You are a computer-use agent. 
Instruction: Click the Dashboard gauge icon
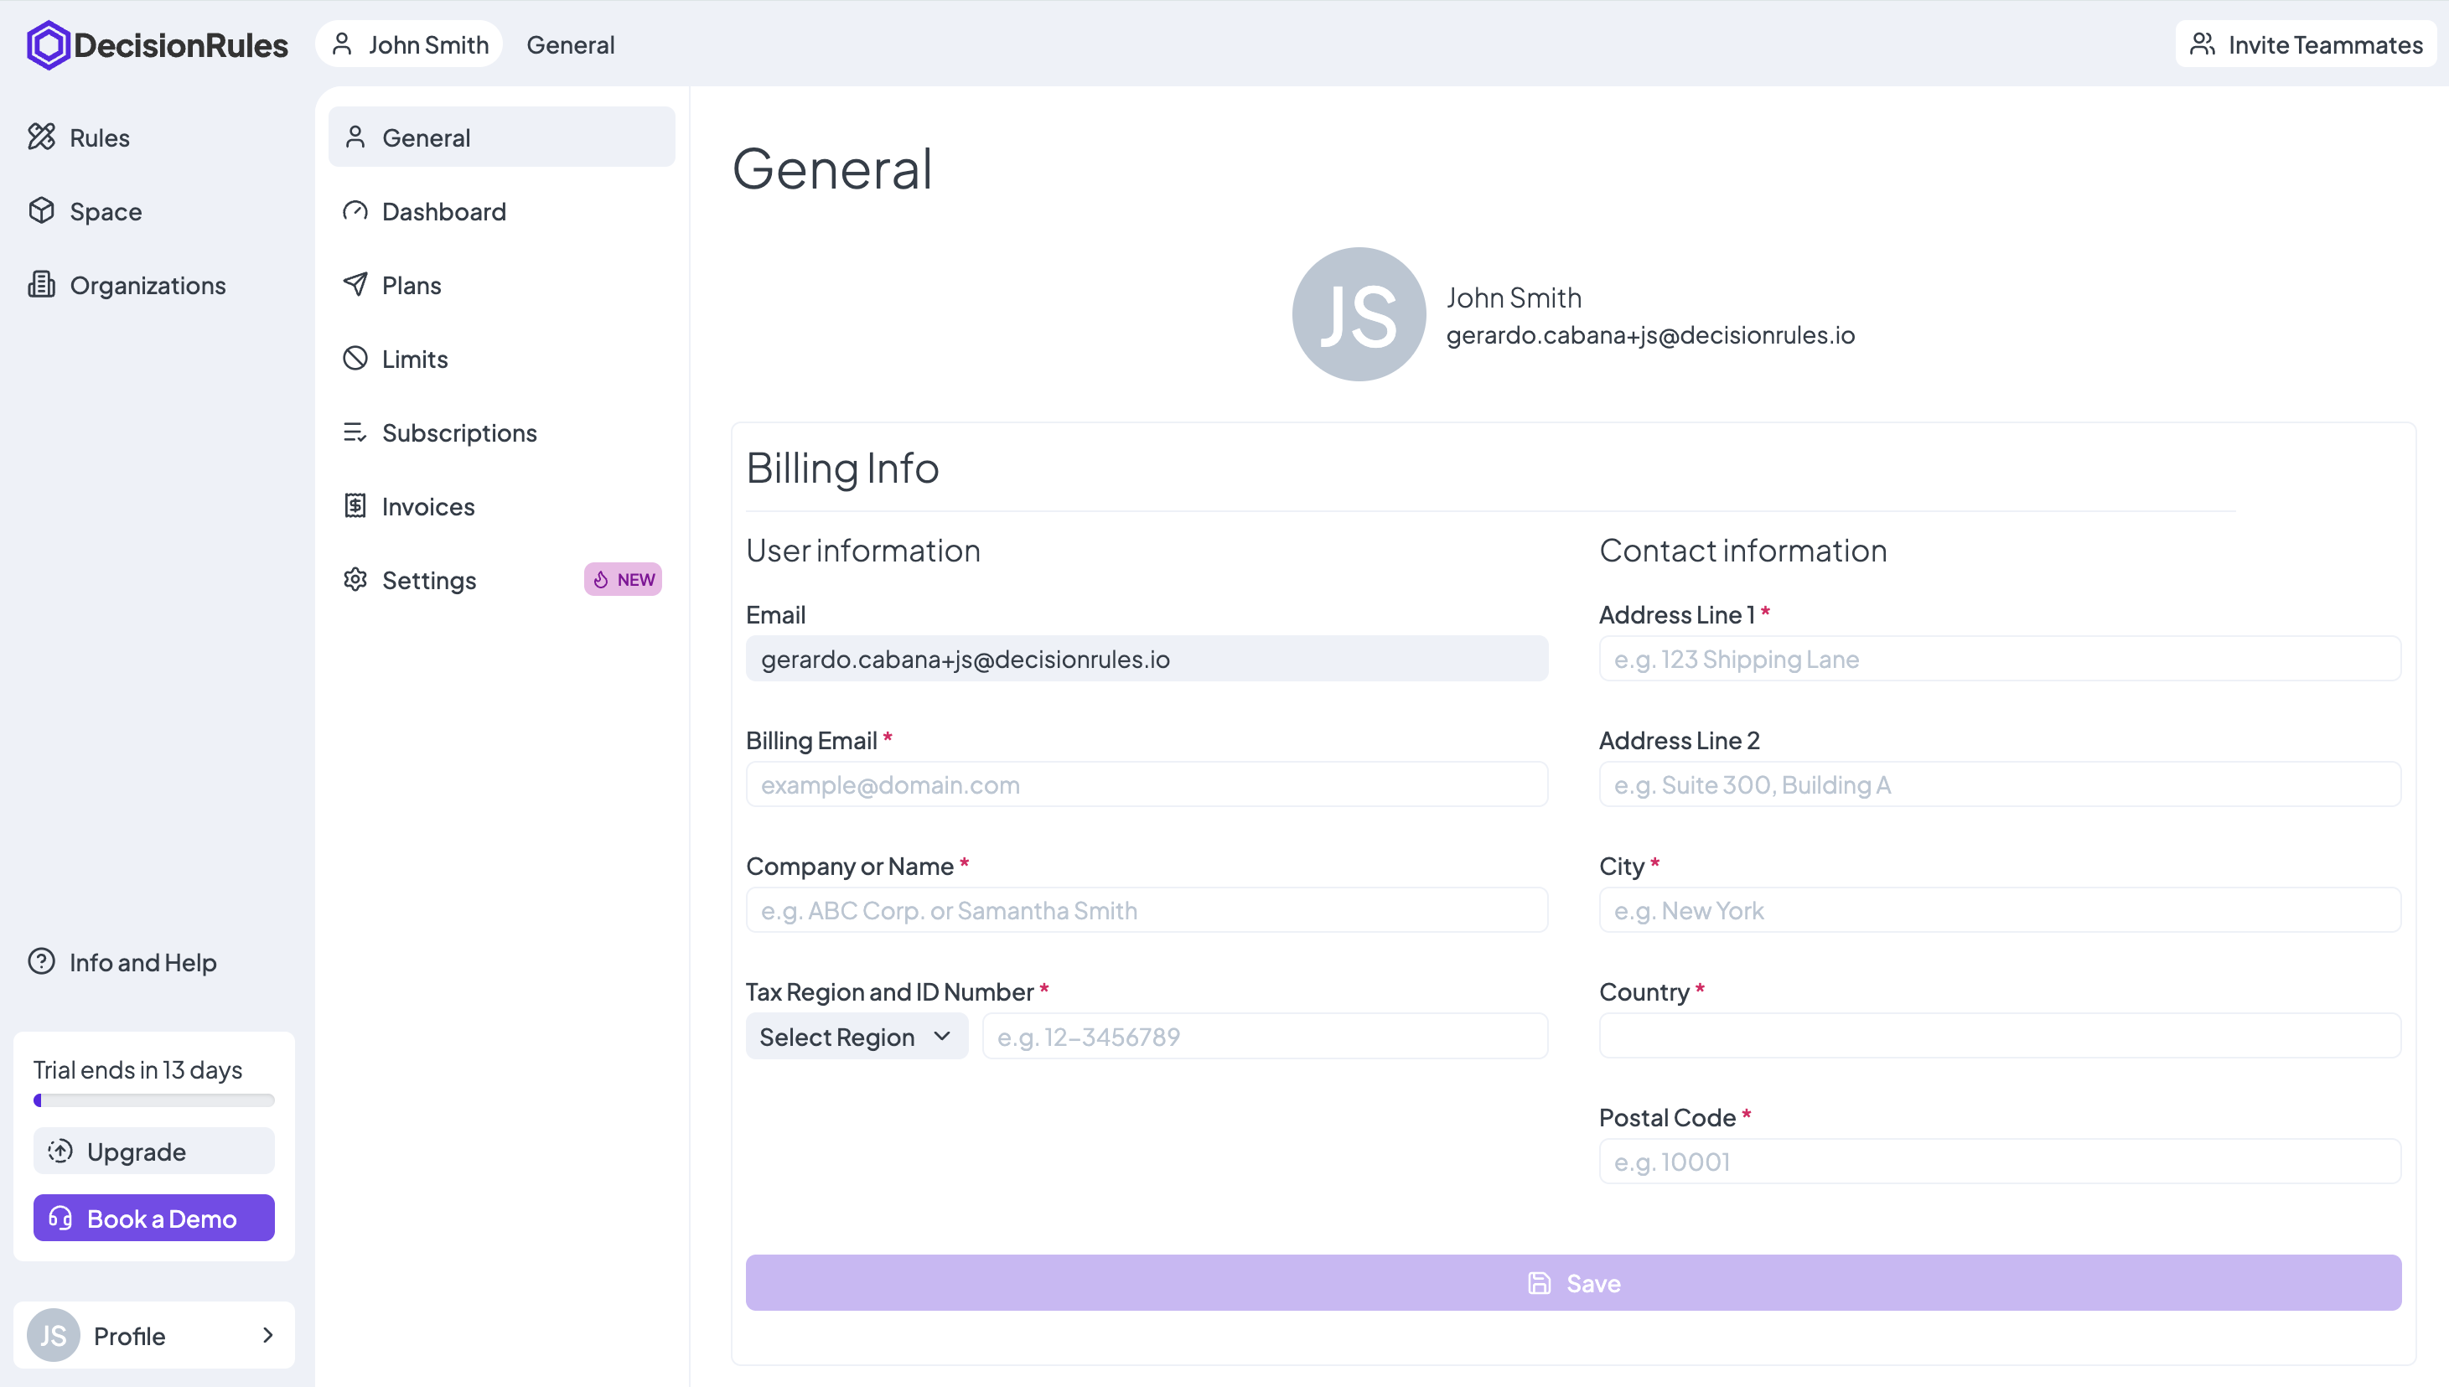coord(355,210)
